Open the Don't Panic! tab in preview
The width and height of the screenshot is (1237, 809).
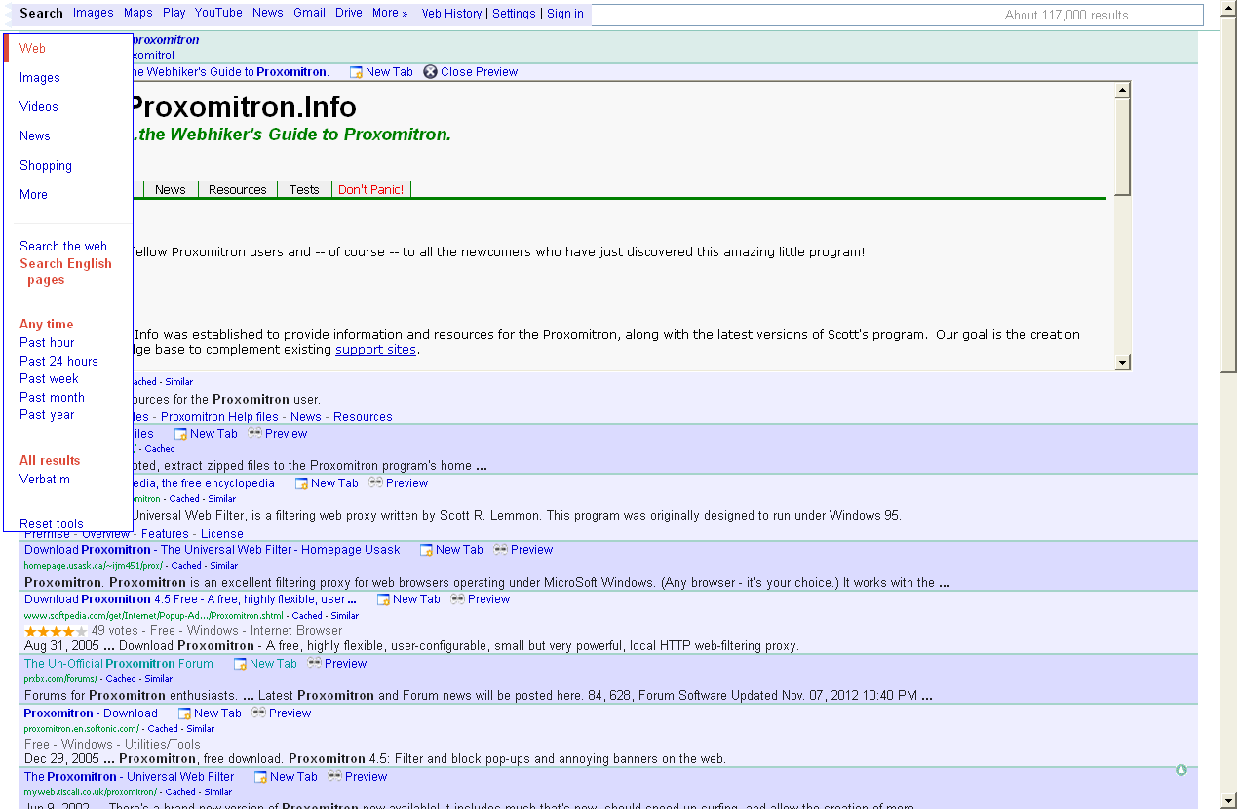(370, 189)
